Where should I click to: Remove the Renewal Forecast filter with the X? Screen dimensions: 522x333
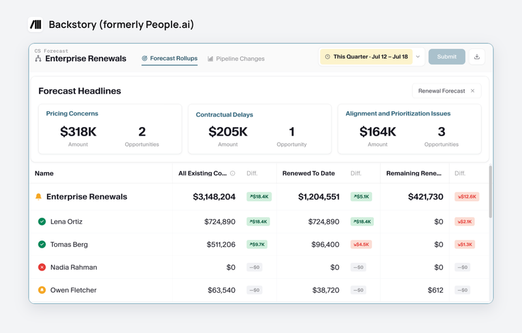(x=472, y=91)
